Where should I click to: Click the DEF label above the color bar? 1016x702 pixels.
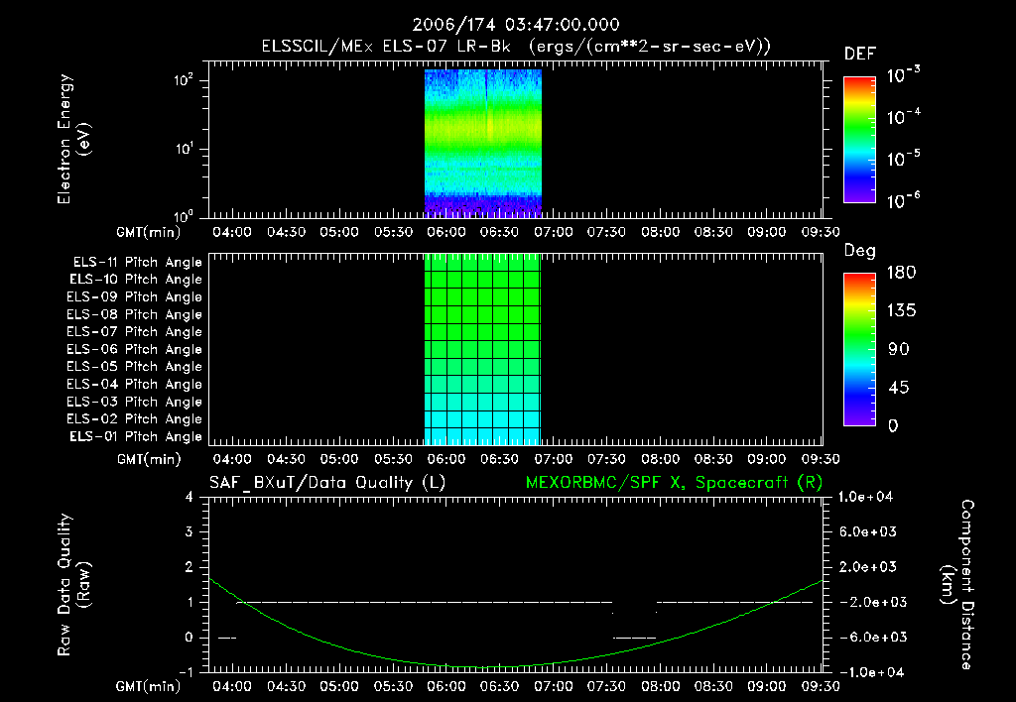pyautogui.click(x=860, y=54)
